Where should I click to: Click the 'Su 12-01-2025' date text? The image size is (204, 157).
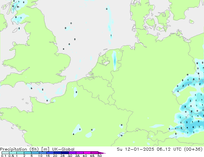pos(135,149)
